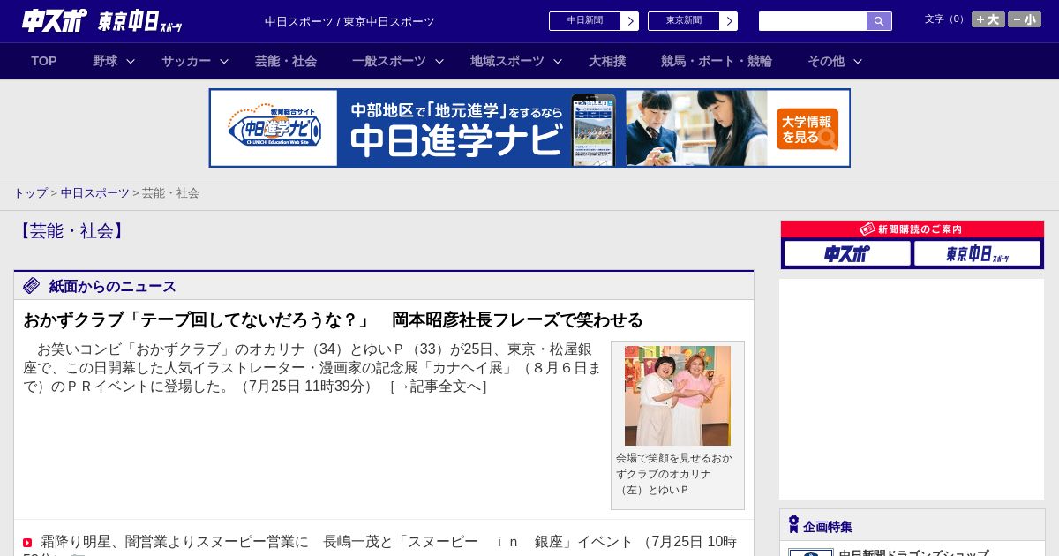Expand the 地域スポーツ dropdown chevron
The image size is (1059, 556).
point(558,61)
